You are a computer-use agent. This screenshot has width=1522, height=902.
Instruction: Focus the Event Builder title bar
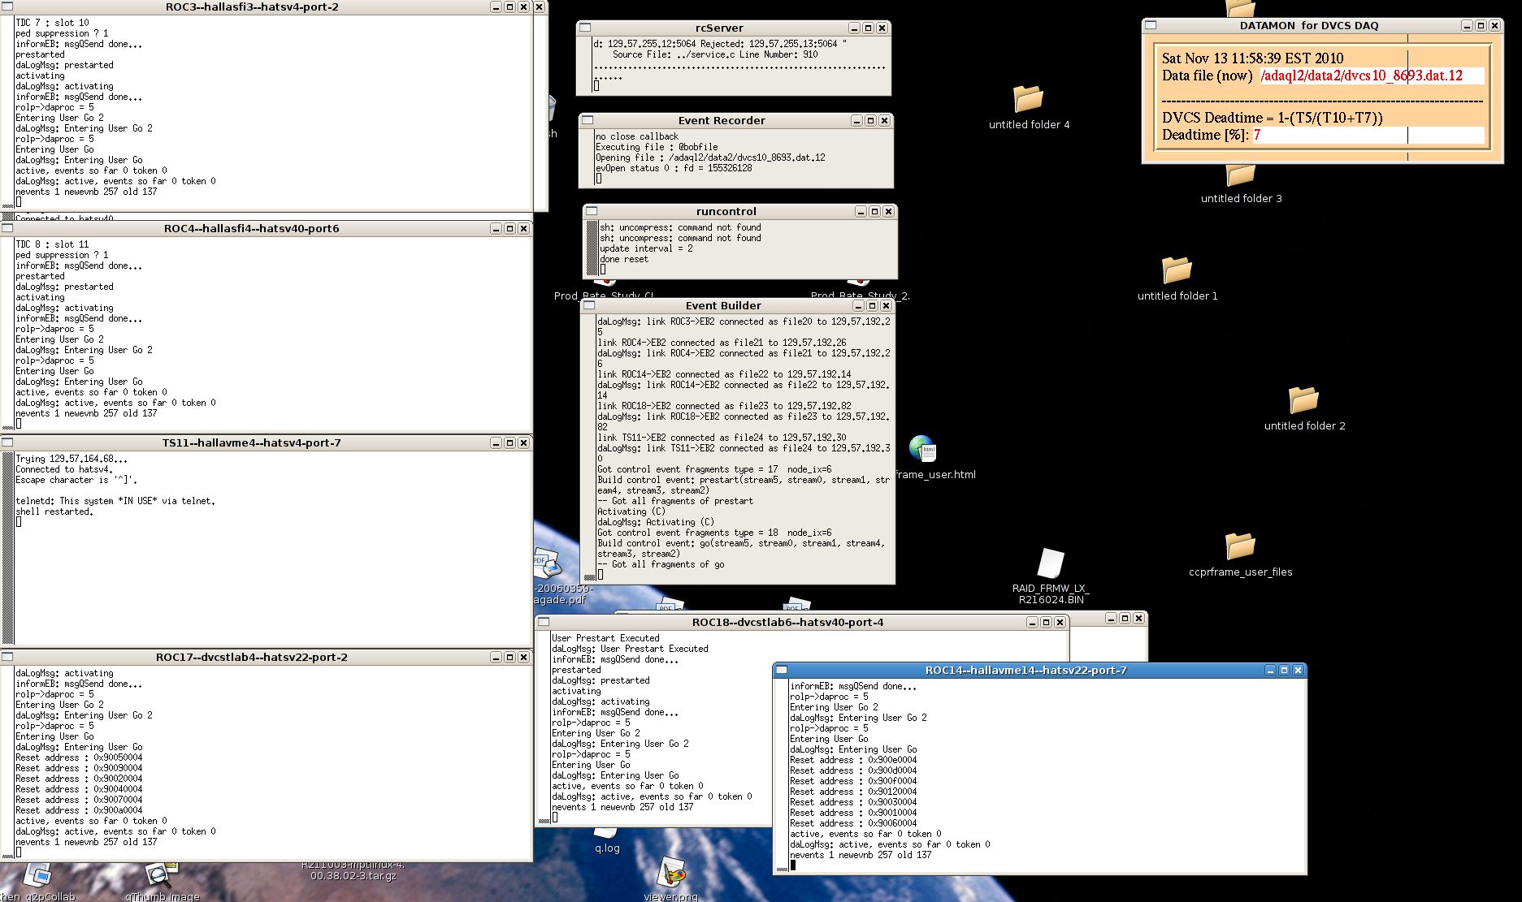click(x=723, y=305)
